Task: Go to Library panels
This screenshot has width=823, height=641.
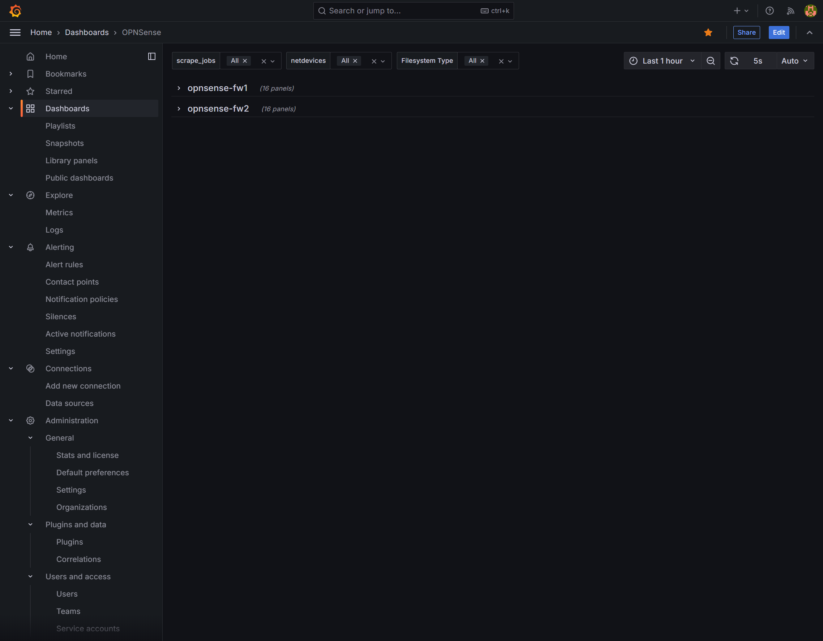Action: (71, 160)
